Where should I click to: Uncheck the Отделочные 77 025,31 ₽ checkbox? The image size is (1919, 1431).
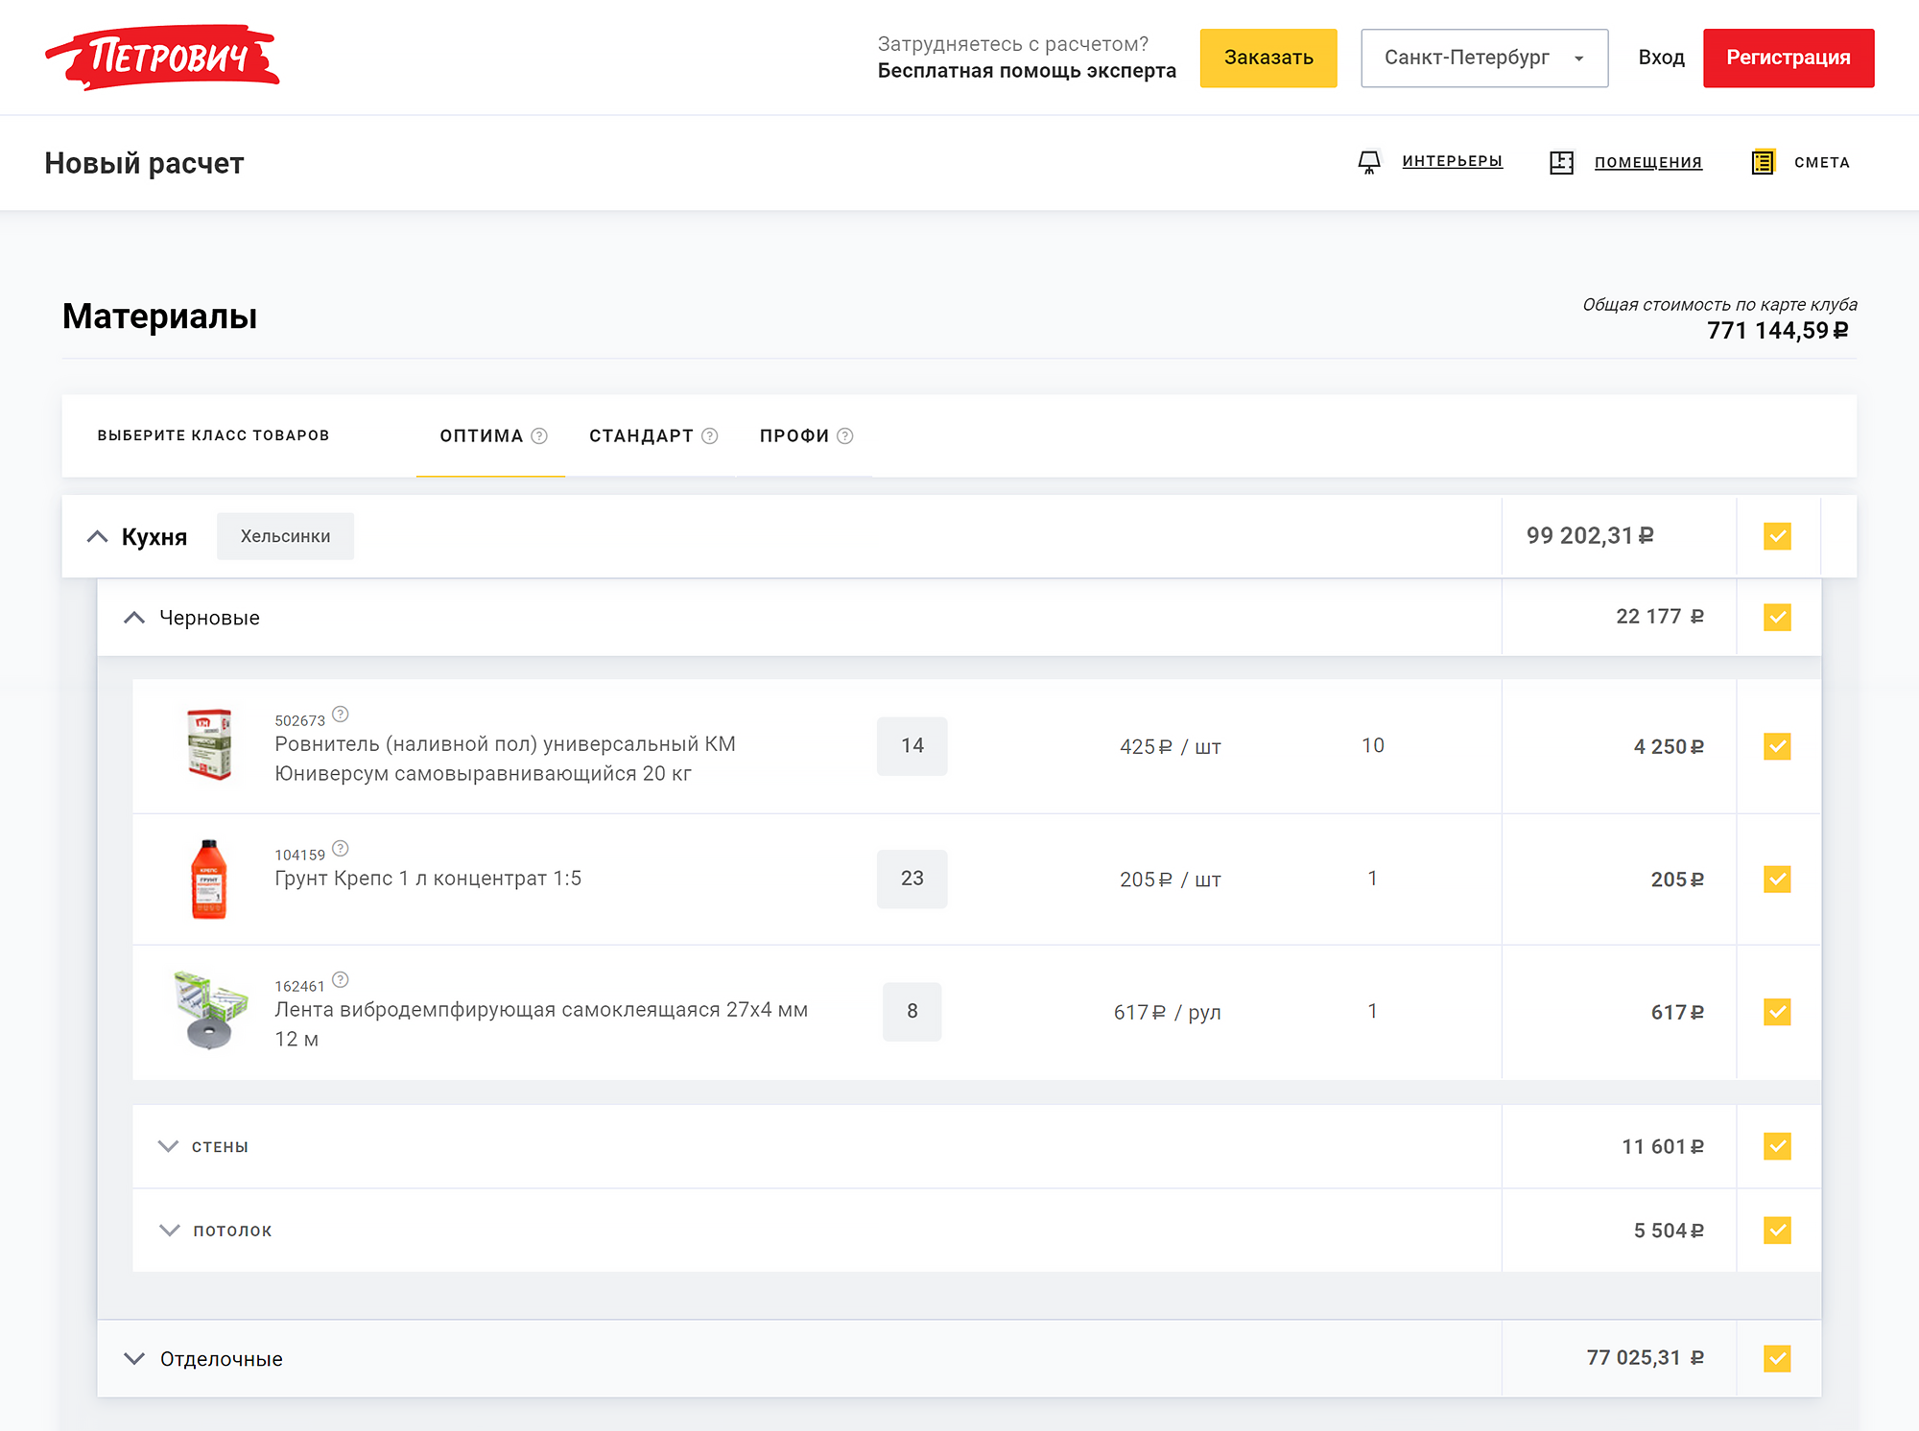[x=1777, y=1358]
